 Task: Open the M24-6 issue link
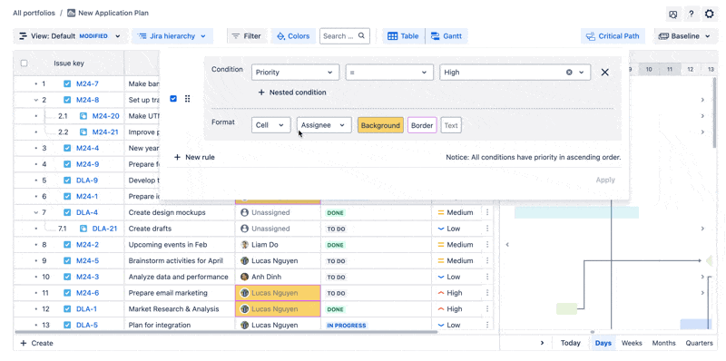[87, 293]
